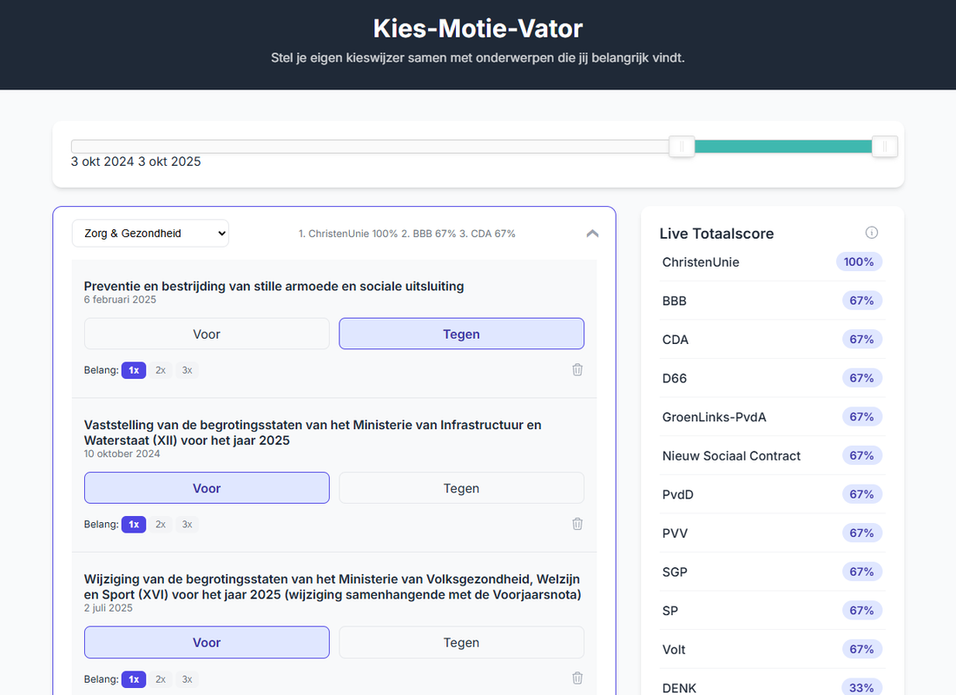956x695 pixels.
Task: Click Voor on Infrastructuur en Waterstaat motion
Action: [207, 488]
